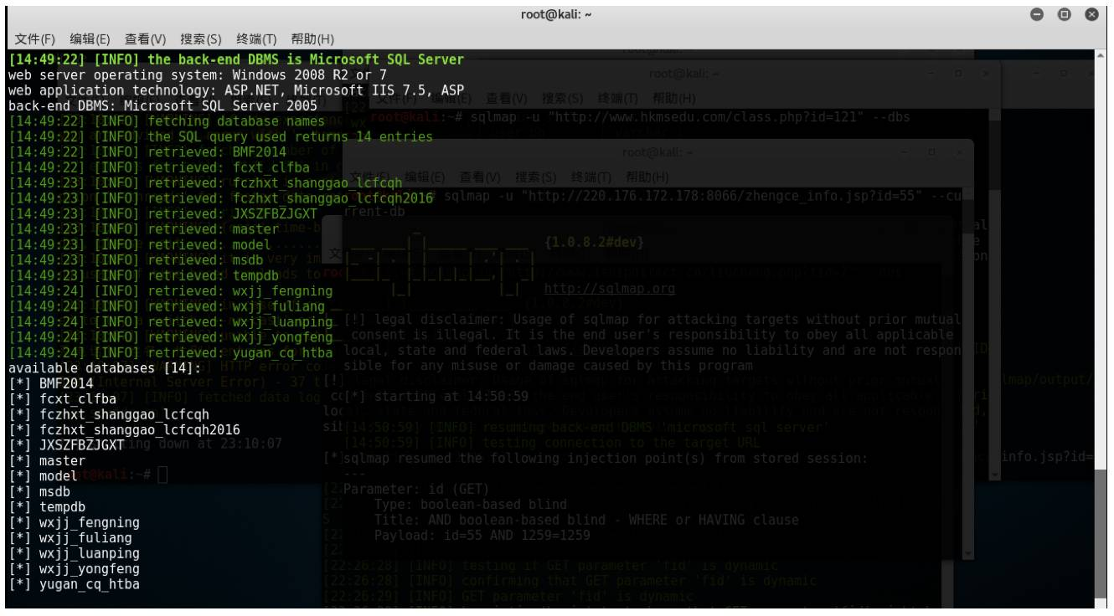Open the 搜索(S) menu

pyautogui.click(x=201, y=39)
